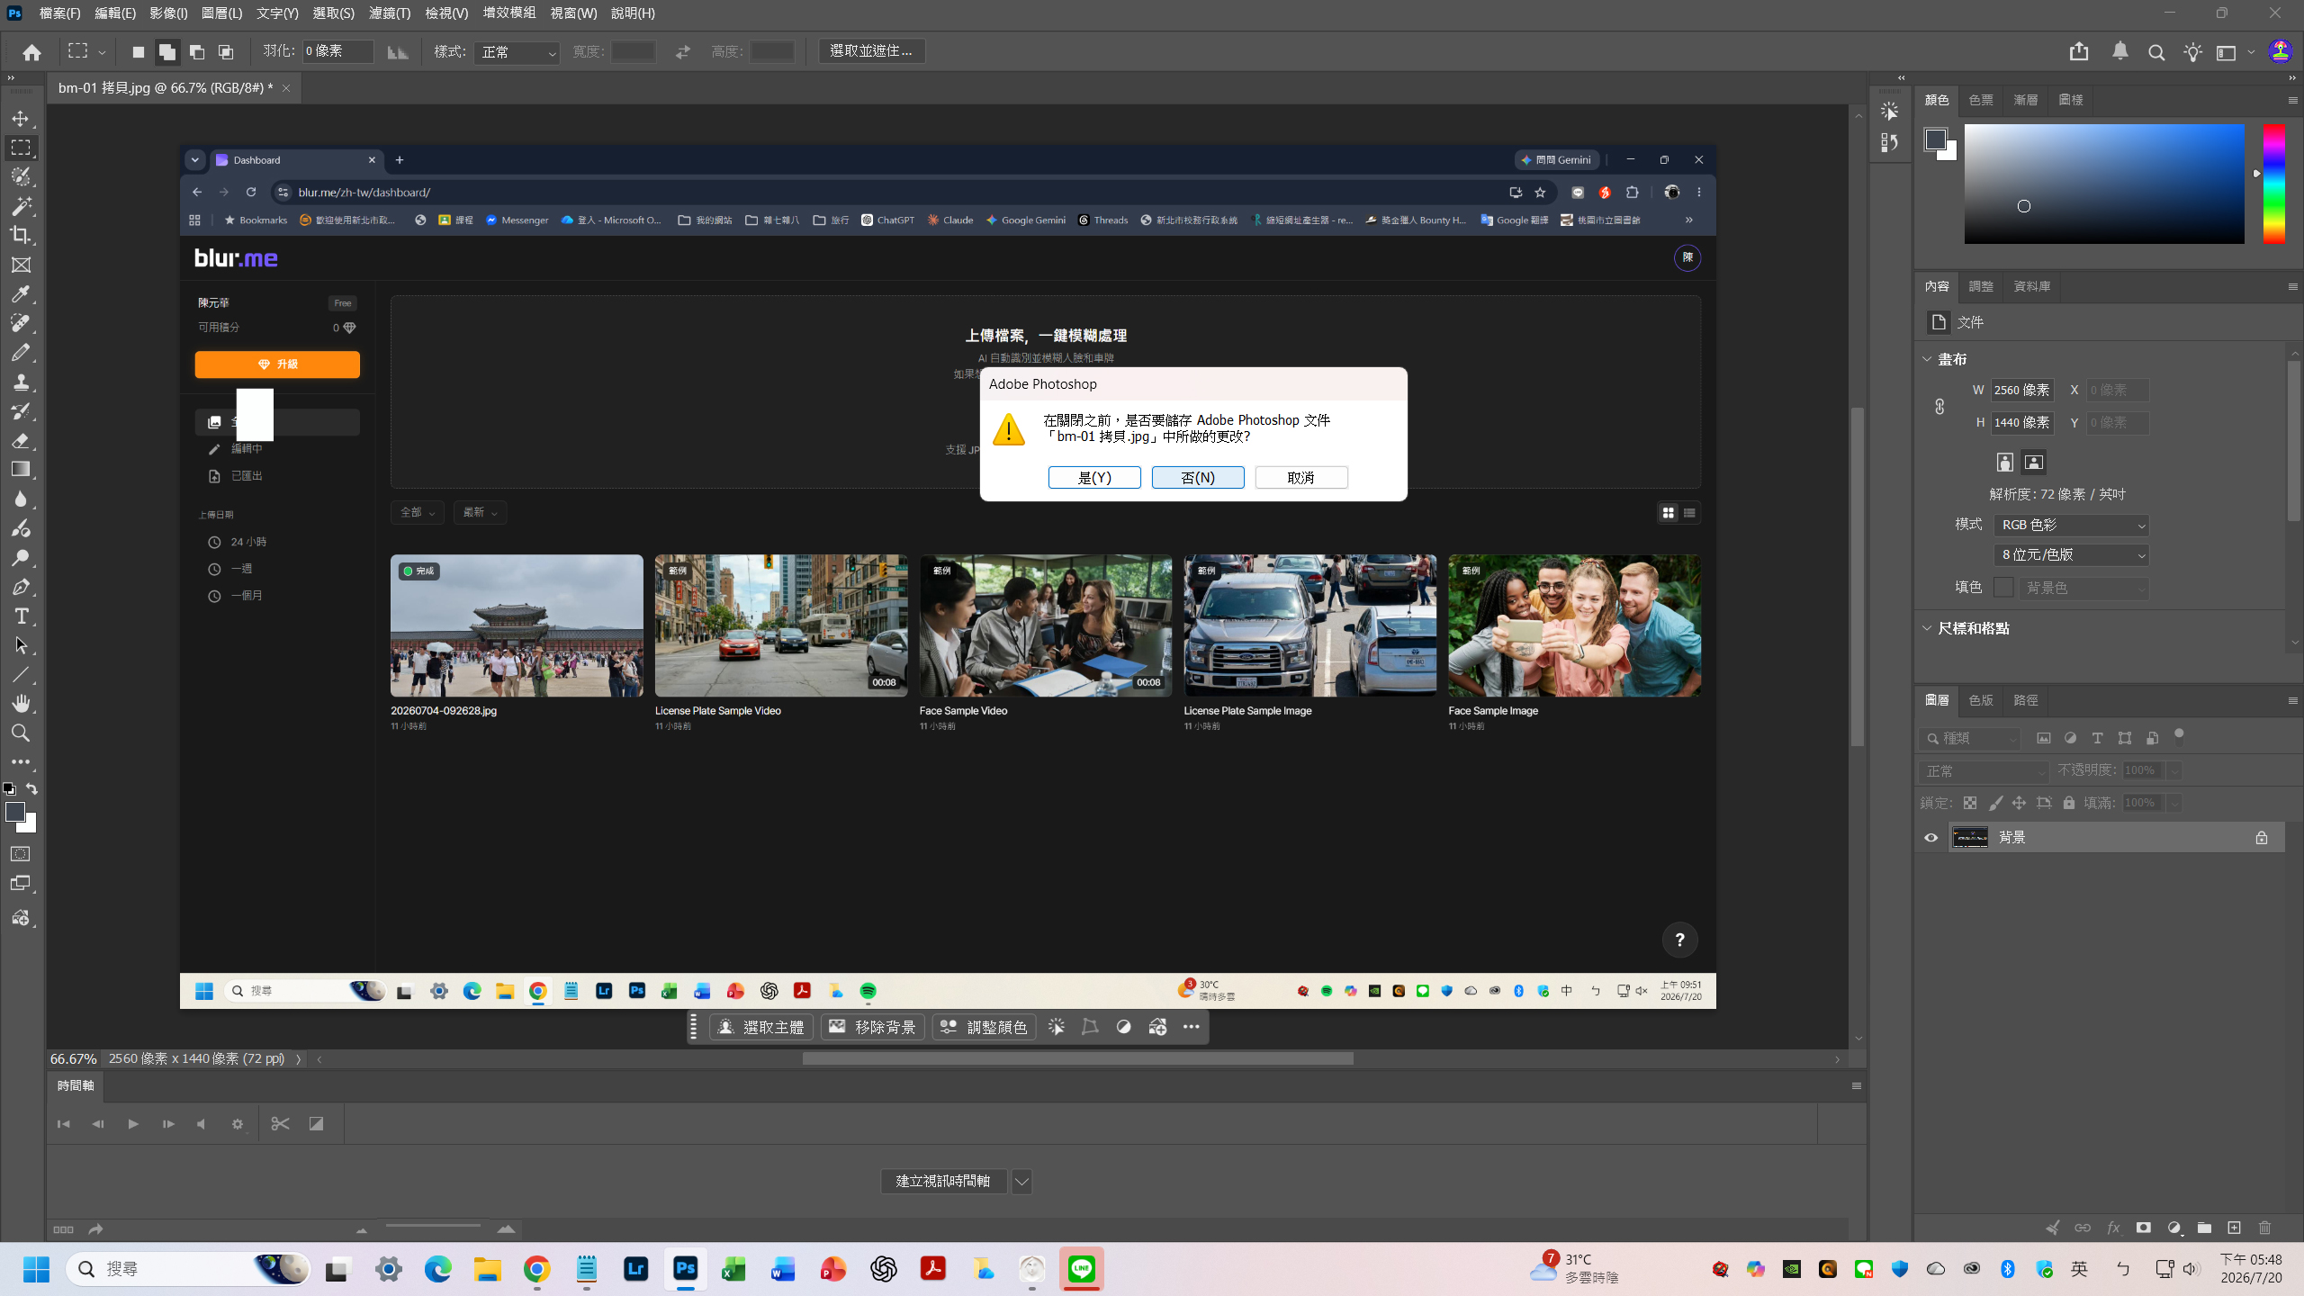Open the 濾鏡(T) menu
This screenshot has height=1296, width=2304.
click(390, 13)
